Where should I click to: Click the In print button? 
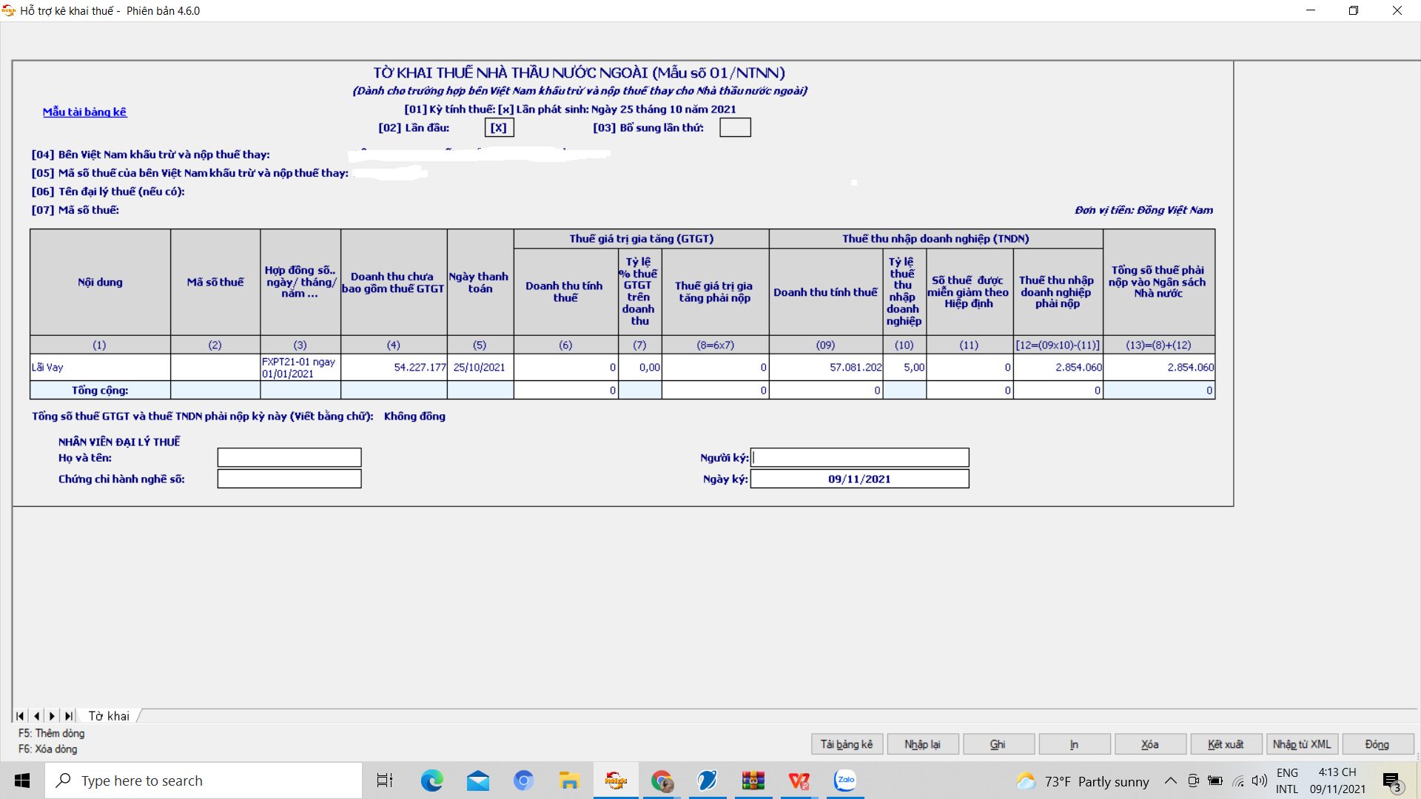[x=1074, y=744]
